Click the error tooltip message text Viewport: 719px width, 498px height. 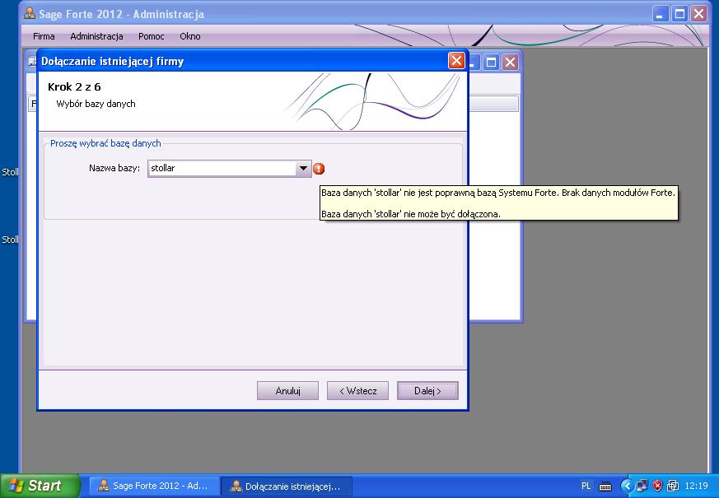tap(498, 203)
